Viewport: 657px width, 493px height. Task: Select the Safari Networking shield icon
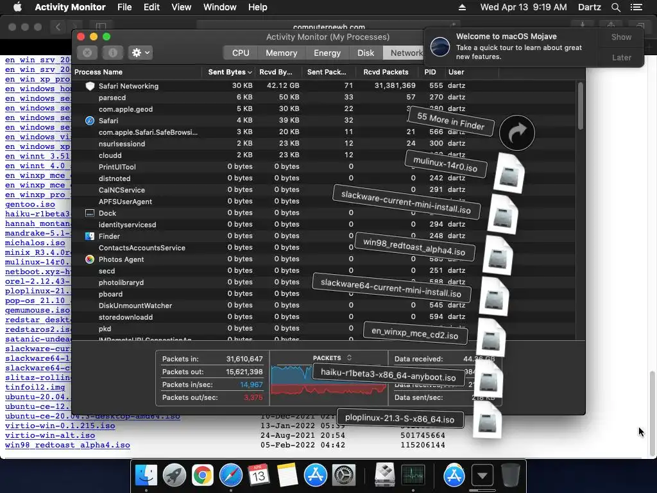[x=90, y=86]
